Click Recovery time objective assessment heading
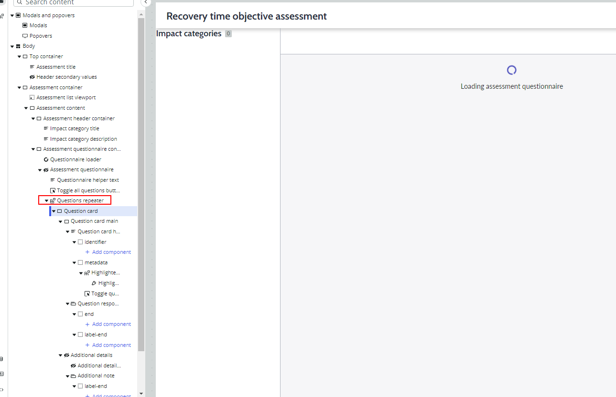 (x=247, y=16)
